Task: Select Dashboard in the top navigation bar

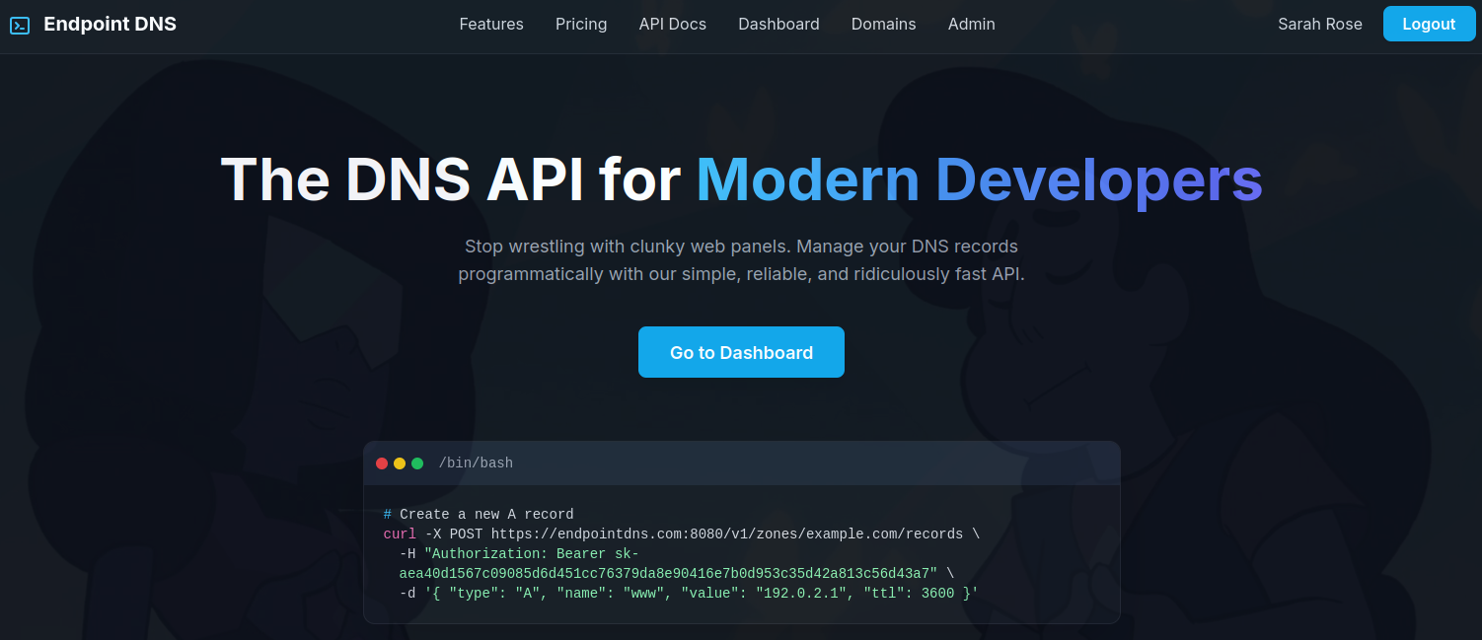Action: coord(778,25)
